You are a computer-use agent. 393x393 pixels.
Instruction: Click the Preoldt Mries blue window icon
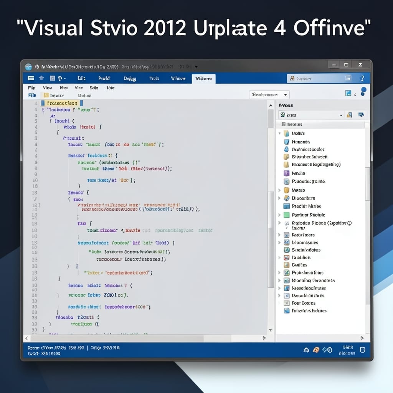coord(286,206)
